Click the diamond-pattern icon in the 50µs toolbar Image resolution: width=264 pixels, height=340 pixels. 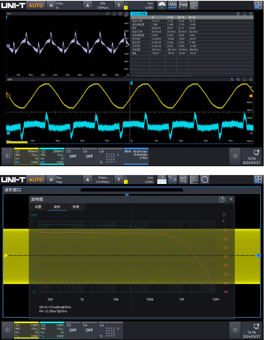coord(183,179)
